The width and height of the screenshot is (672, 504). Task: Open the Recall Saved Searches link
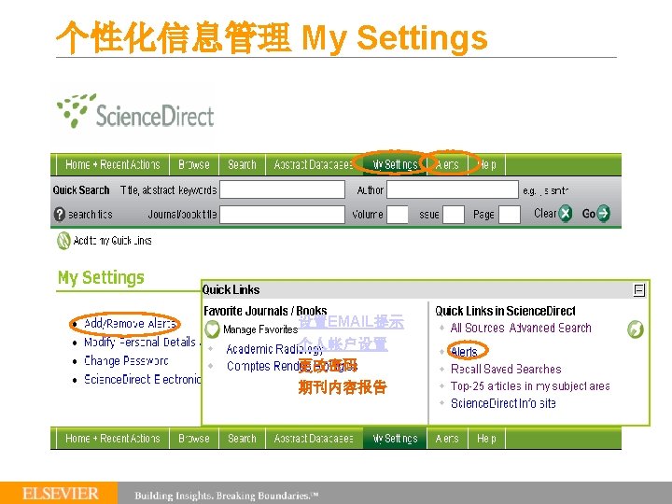[x=506, y=369]
